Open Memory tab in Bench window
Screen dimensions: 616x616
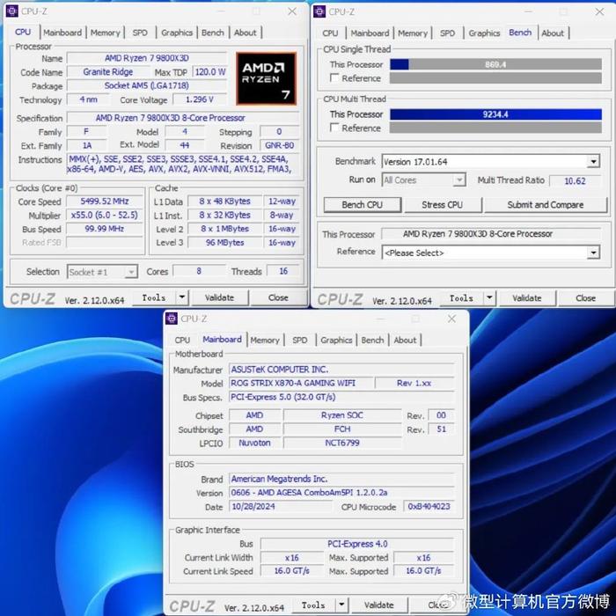point(413,33)
